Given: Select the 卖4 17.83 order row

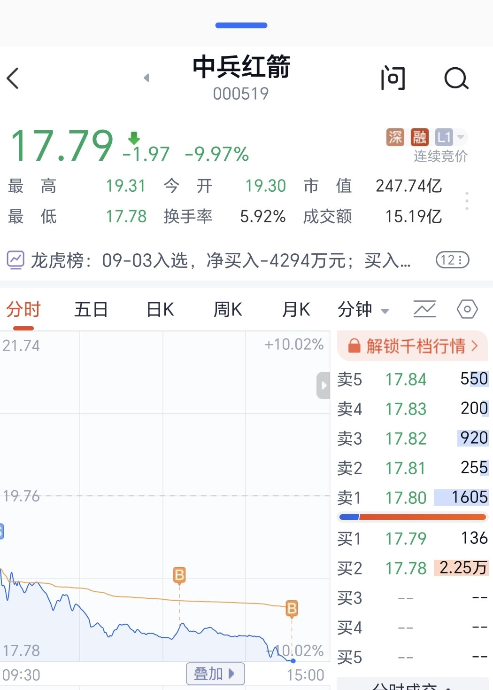Looking at the screenshot, I should click(x=413, y=408).
